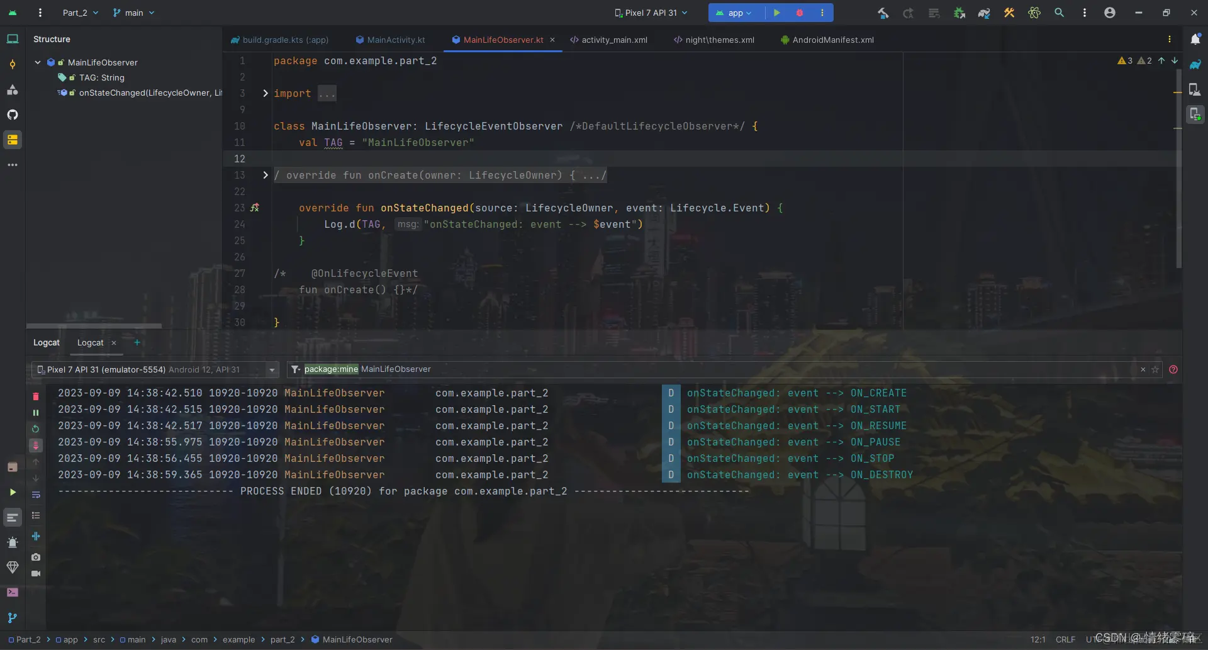Open the Project tool window icon

13,39
